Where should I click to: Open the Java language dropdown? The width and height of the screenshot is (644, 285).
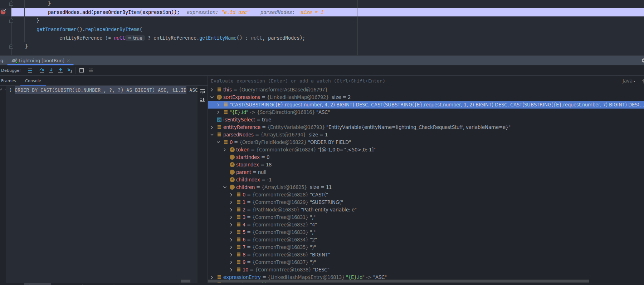tap(629, 81)
